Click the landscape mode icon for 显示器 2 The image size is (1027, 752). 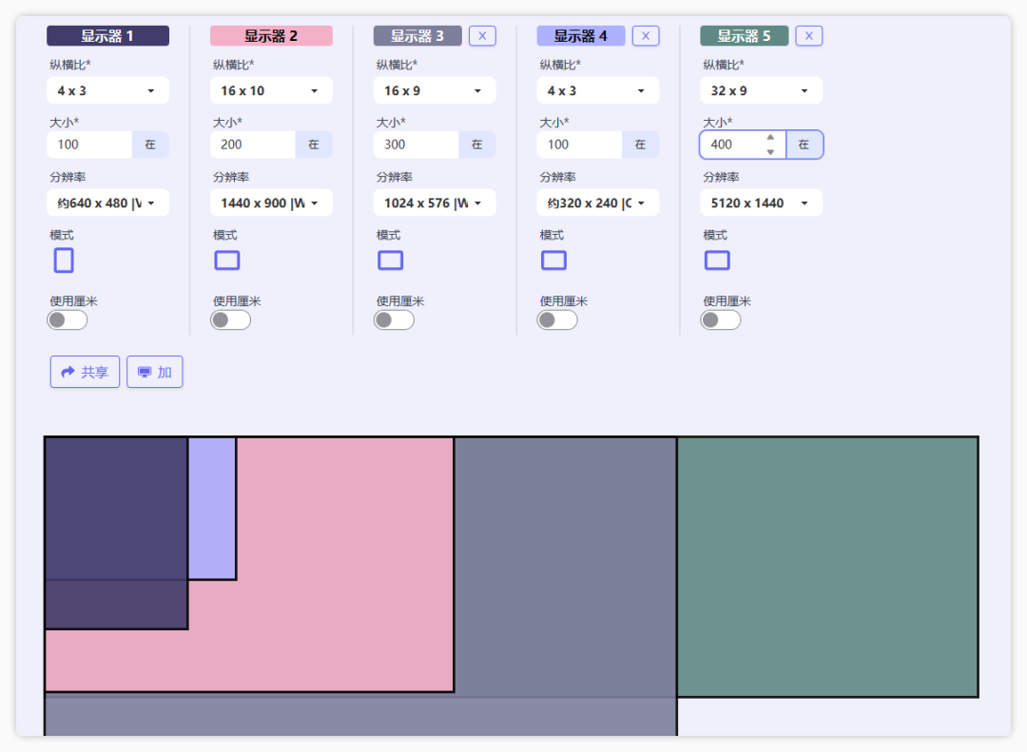pyautogui.click(x=227, y=260)
